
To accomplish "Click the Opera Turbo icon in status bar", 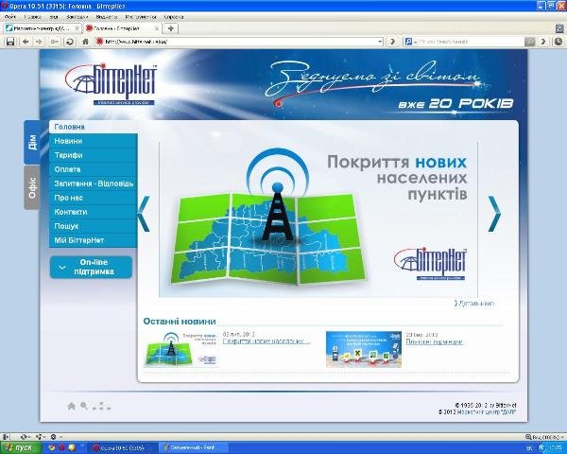I will coord(55,437).
